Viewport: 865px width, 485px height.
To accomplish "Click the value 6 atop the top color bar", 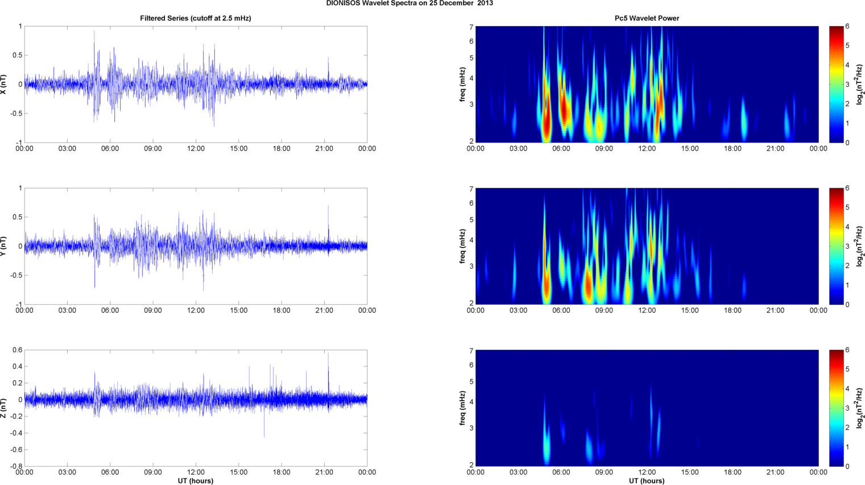I will (847, 26).
